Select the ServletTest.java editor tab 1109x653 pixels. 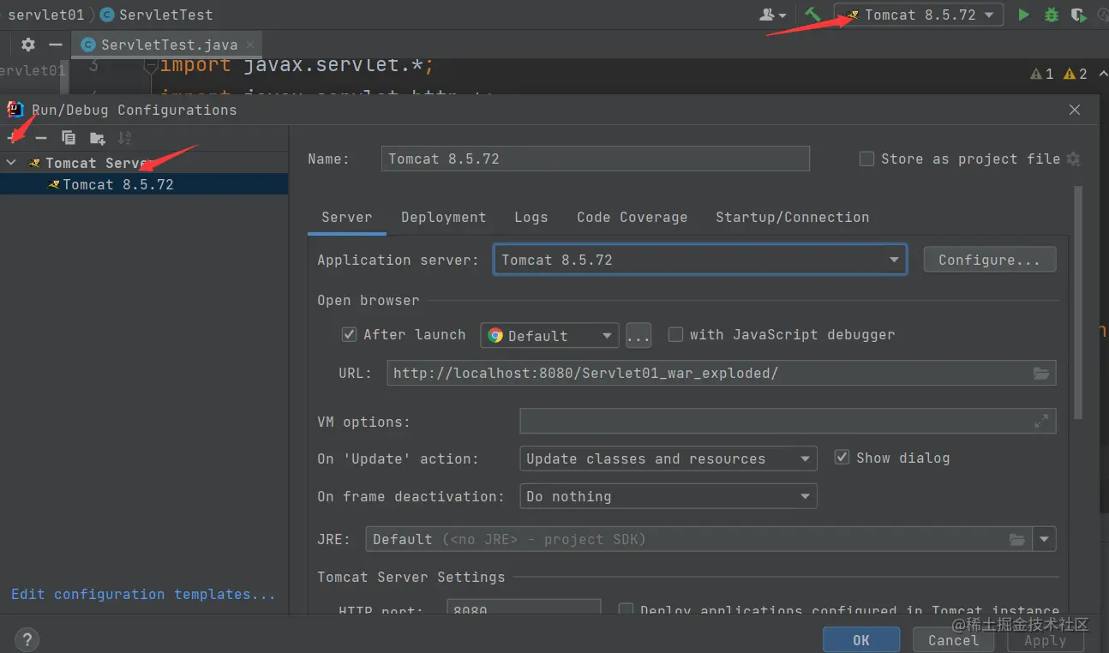[x=167, y=45]
